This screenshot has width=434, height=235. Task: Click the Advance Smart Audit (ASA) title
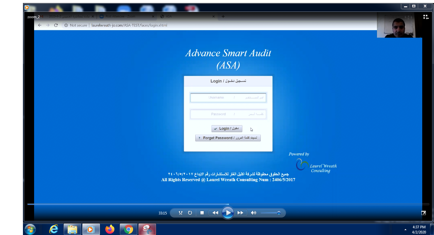228,59
